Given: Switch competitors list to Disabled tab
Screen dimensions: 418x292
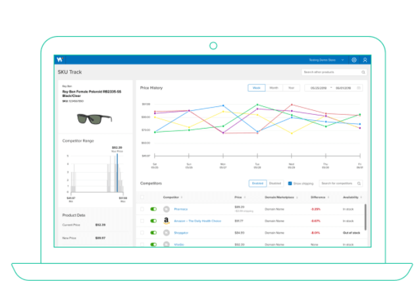Looking at the screenshot, I should click(x=275, y=183).
